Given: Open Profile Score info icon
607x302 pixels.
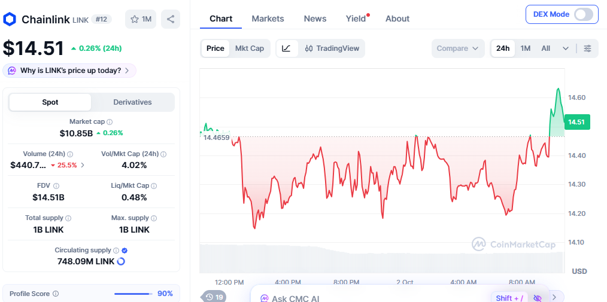Looking at the screenshot, I should (x=55, y=294).
